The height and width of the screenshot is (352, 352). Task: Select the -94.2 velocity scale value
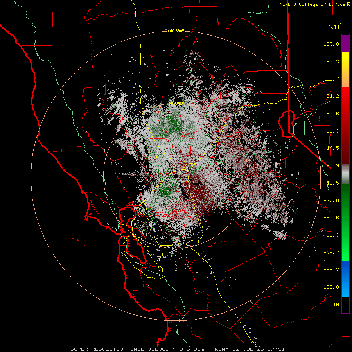(x=331, y=269)
